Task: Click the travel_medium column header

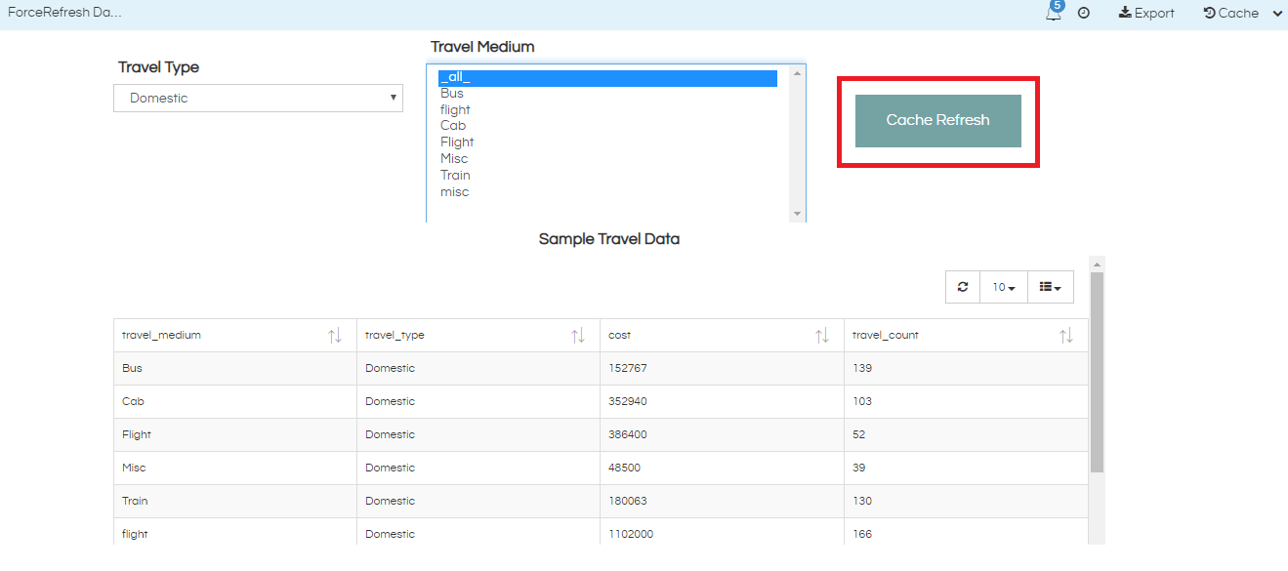Action: tap(235, 336)
